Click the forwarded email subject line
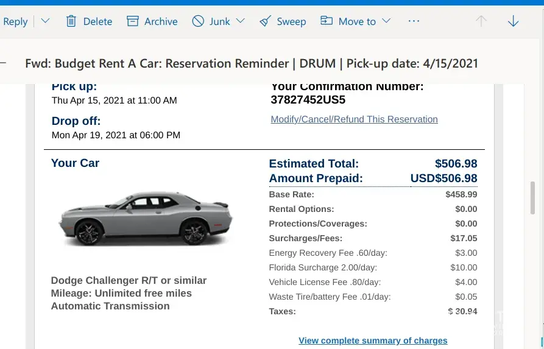Screen dimensions: 544x349 coord(252,63)
